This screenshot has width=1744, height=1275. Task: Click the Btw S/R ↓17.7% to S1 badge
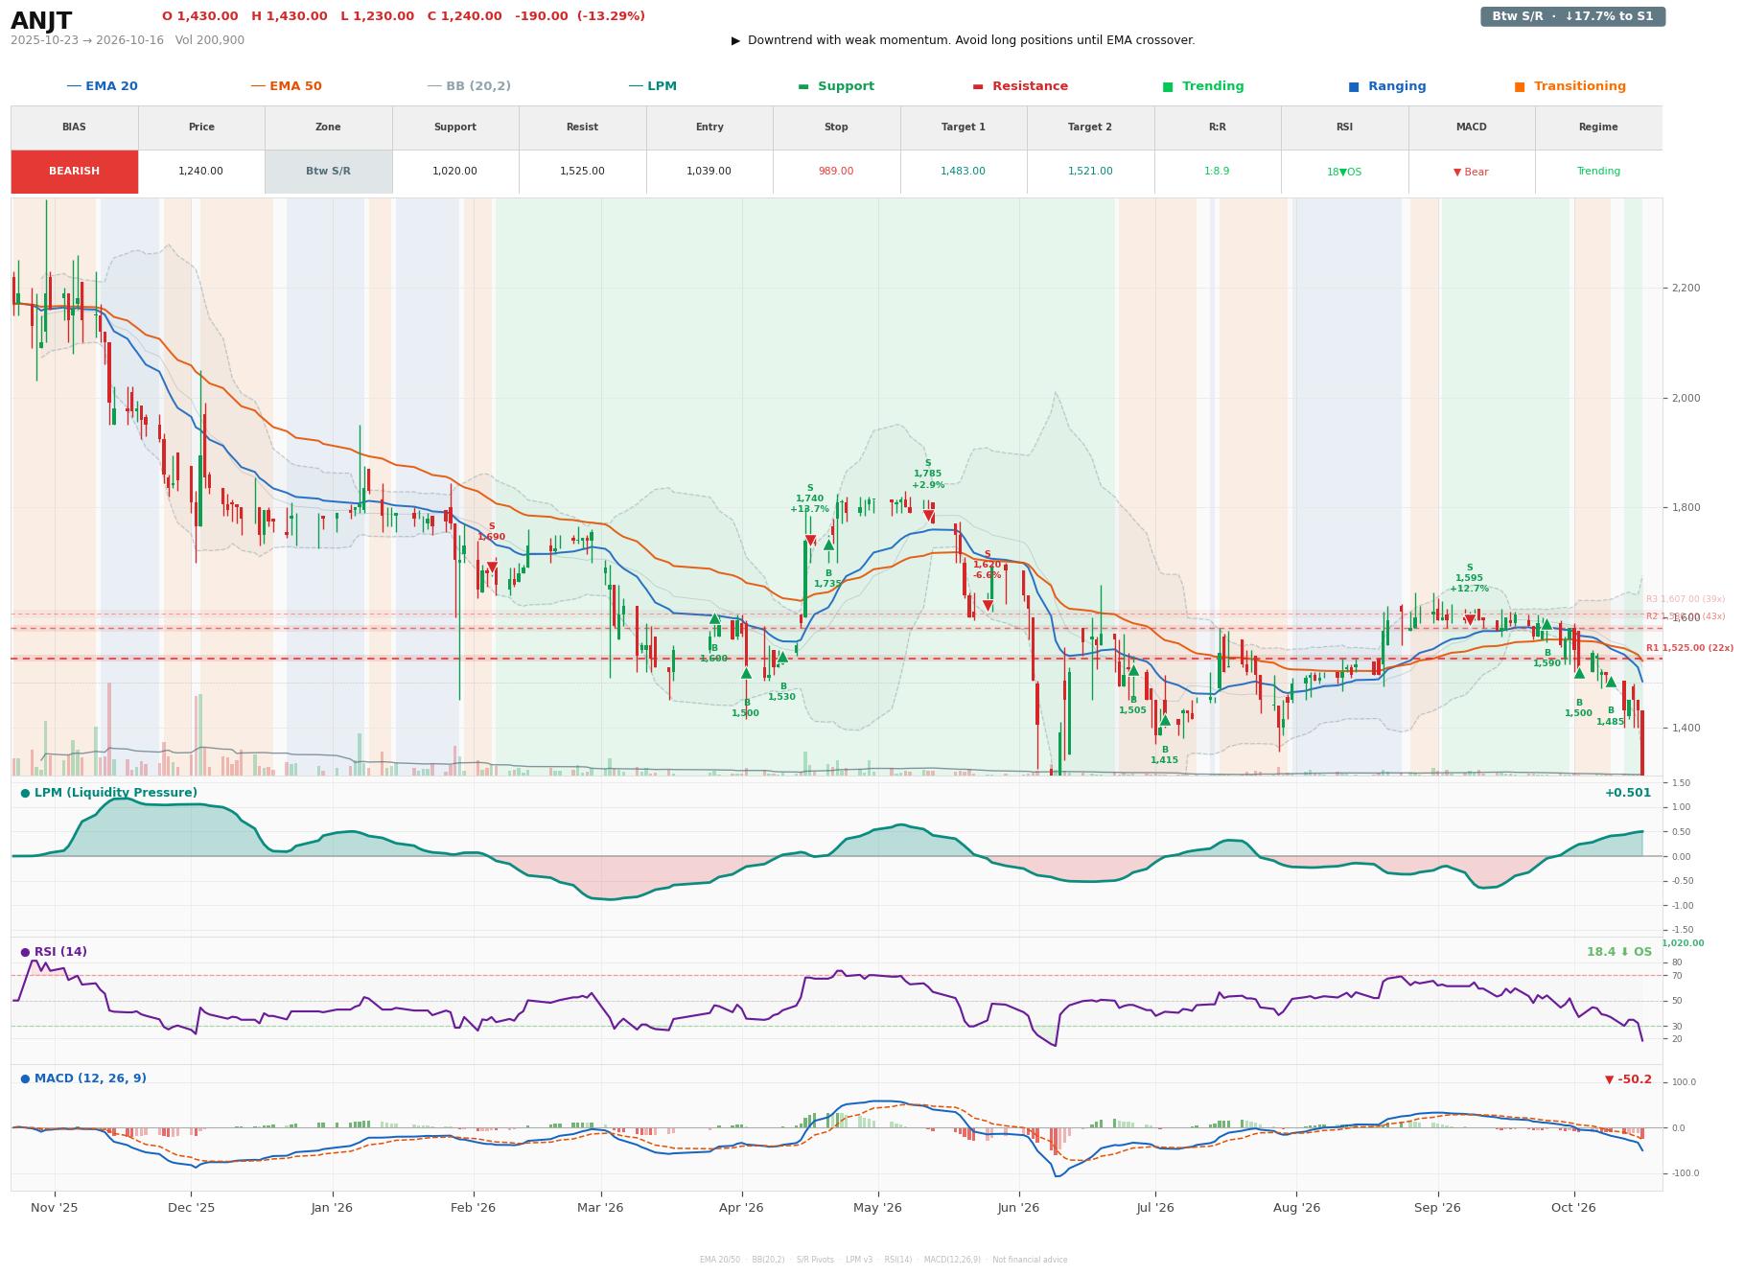(1572, 16)
